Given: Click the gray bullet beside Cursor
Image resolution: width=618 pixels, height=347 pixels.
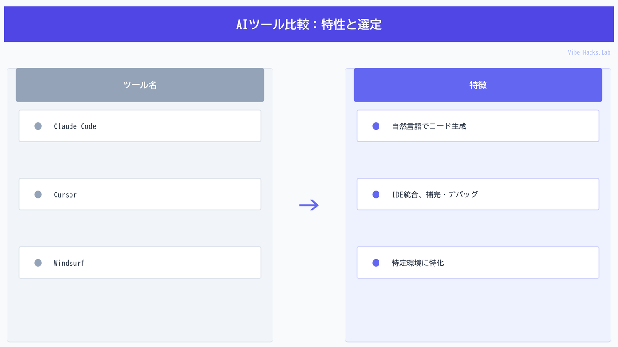Looking at the screenshot, I should 38,194.
